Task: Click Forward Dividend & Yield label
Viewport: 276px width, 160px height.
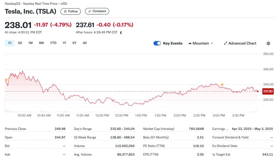Action: pyautogui.click(x=230, y=138)
